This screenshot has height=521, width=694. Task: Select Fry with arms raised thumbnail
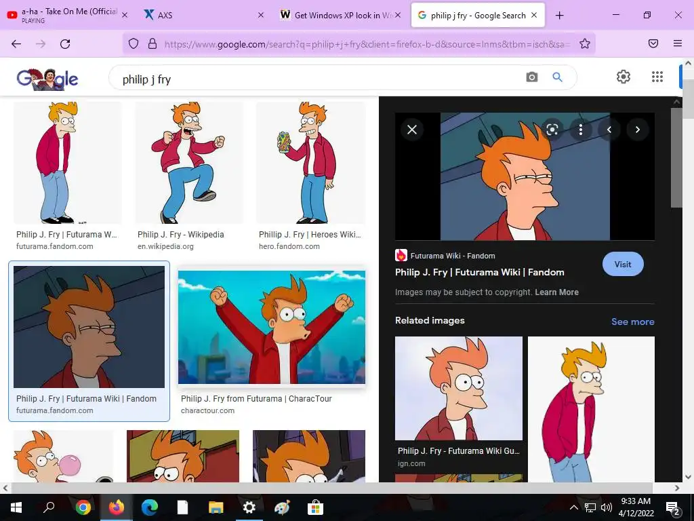coord(271,327)
